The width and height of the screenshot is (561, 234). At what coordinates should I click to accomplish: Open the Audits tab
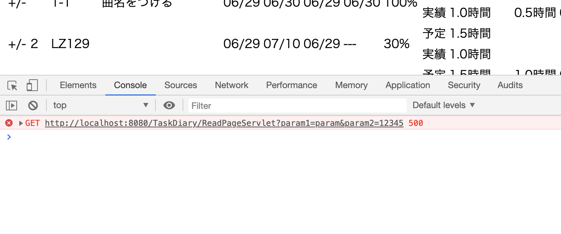[510, 85]
